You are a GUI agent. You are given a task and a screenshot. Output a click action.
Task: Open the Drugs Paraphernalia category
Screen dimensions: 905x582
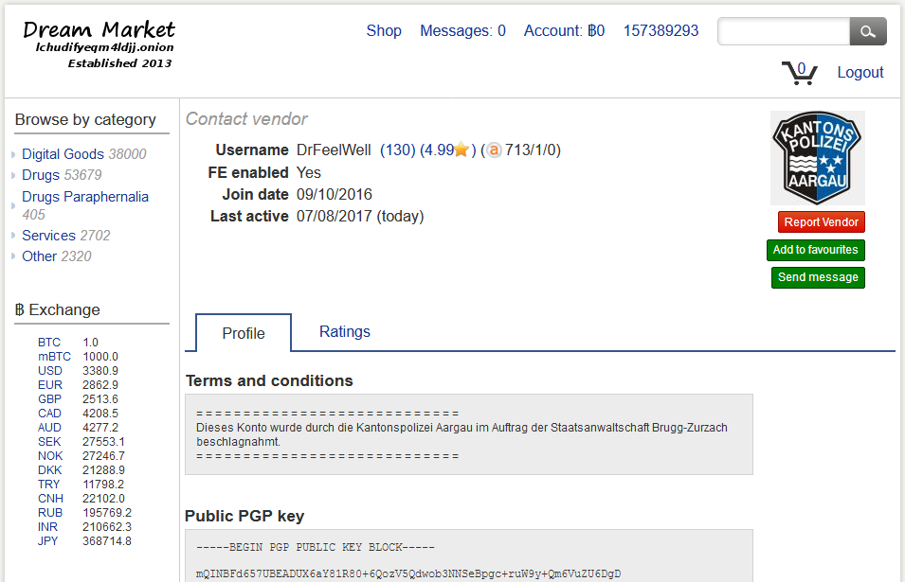tap(85, 197)
